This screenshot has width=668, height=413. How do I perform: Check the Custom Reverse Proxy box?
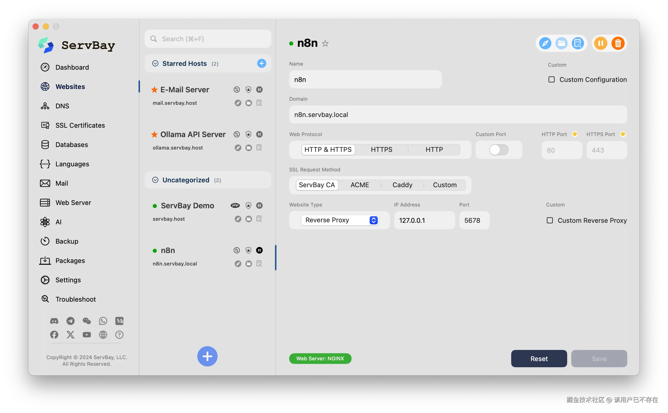coord(550,220)
